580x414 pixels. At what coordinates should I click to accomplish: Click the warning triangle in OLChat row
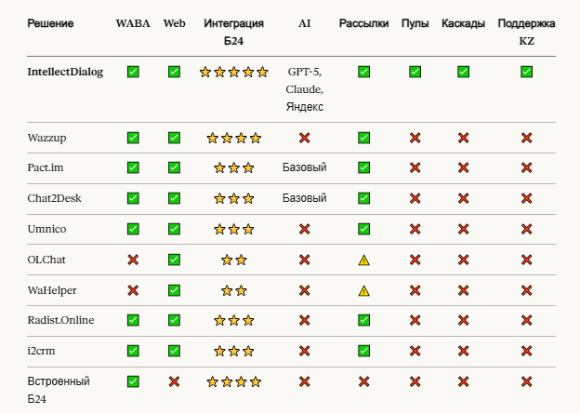363,260
